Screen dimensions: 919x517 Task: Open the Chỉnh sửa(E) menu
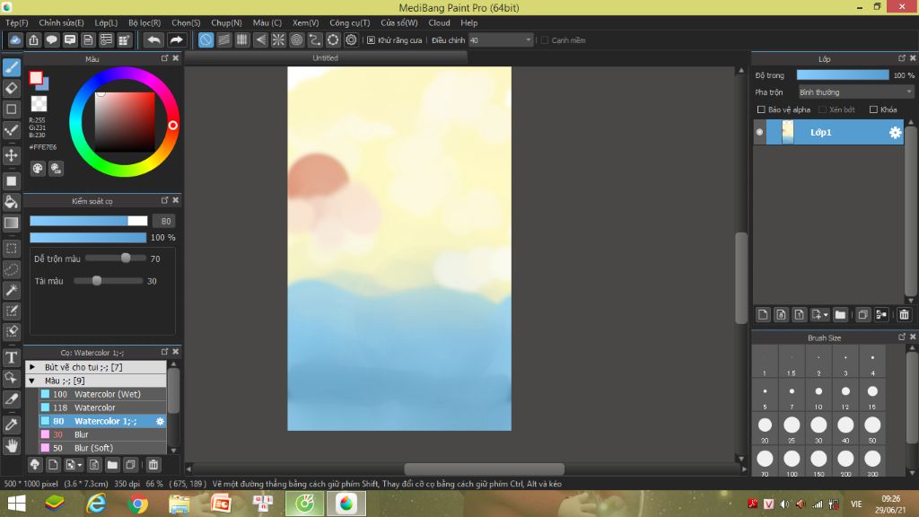pyautogui.click(x=61, y=22)
